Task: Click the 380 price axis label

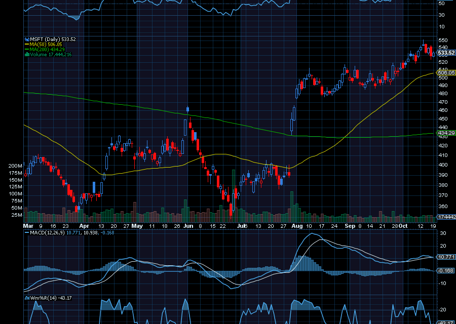Action: click(x=443, y=185)
